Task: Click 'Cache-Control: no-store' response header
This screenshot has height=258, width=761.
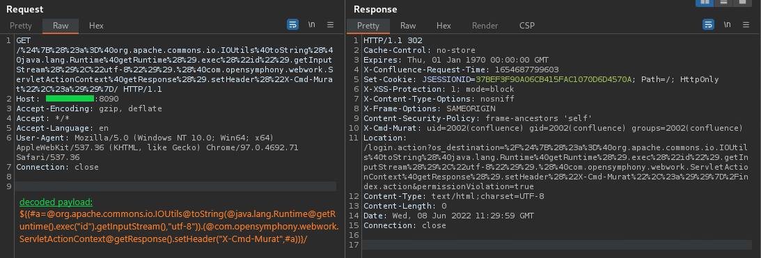Action: [x=419, y=50]
